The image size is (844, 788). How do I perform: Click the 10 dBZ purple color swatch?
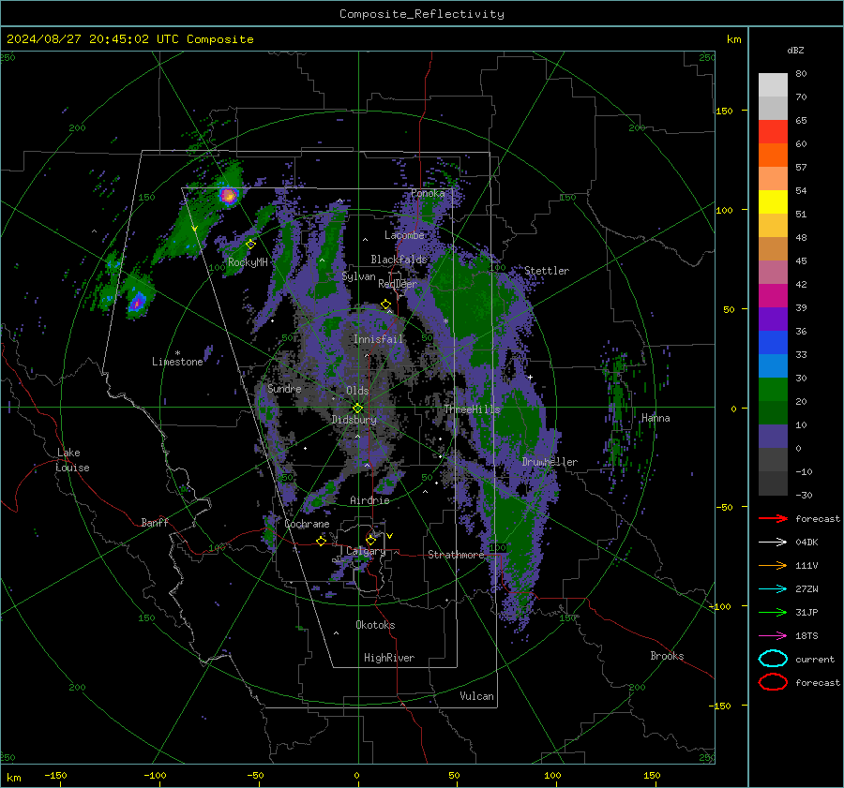click(773, 437)
